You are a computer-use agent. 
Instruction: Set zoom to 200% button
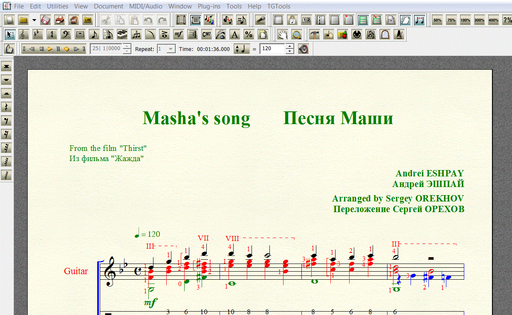[x=479, y=20]
